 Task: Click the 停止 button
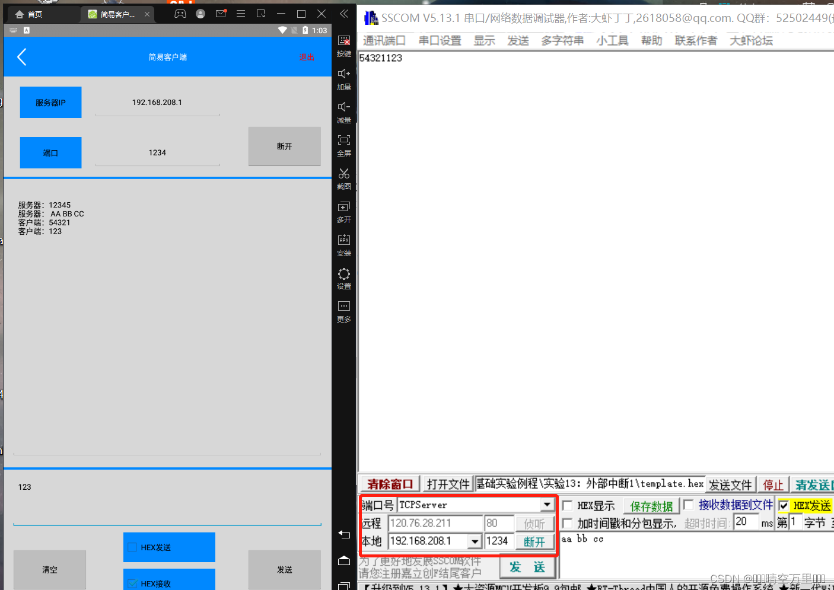(x=773, y=485)
